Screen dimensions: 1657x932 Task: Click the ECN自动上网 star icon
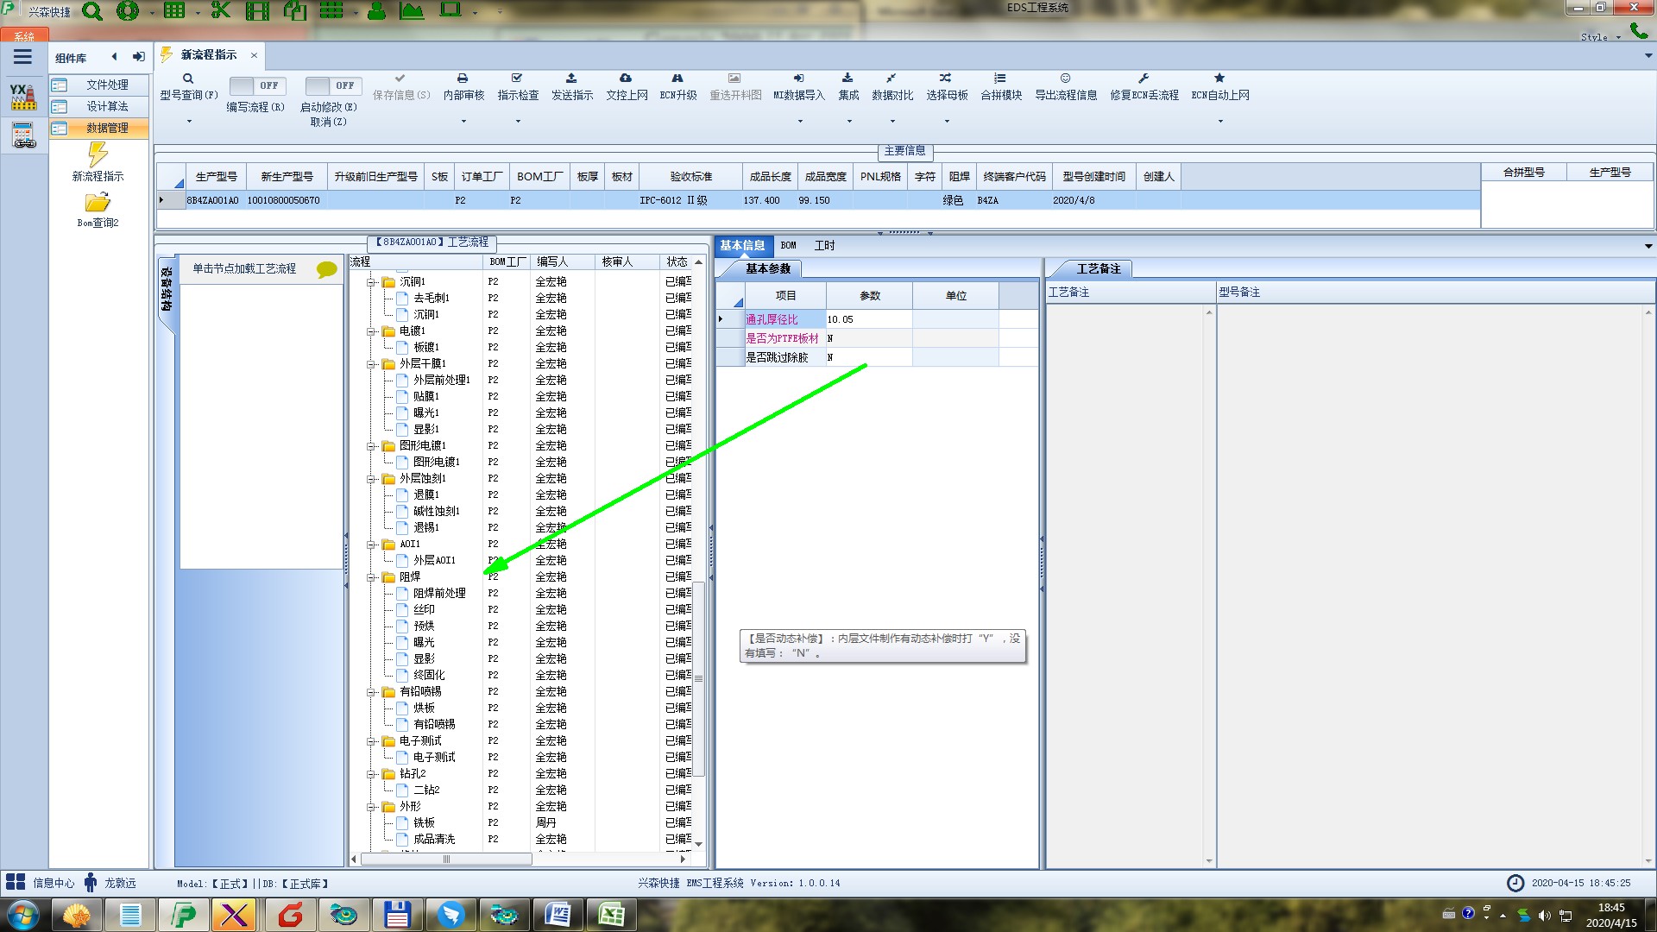point(1219,79)
